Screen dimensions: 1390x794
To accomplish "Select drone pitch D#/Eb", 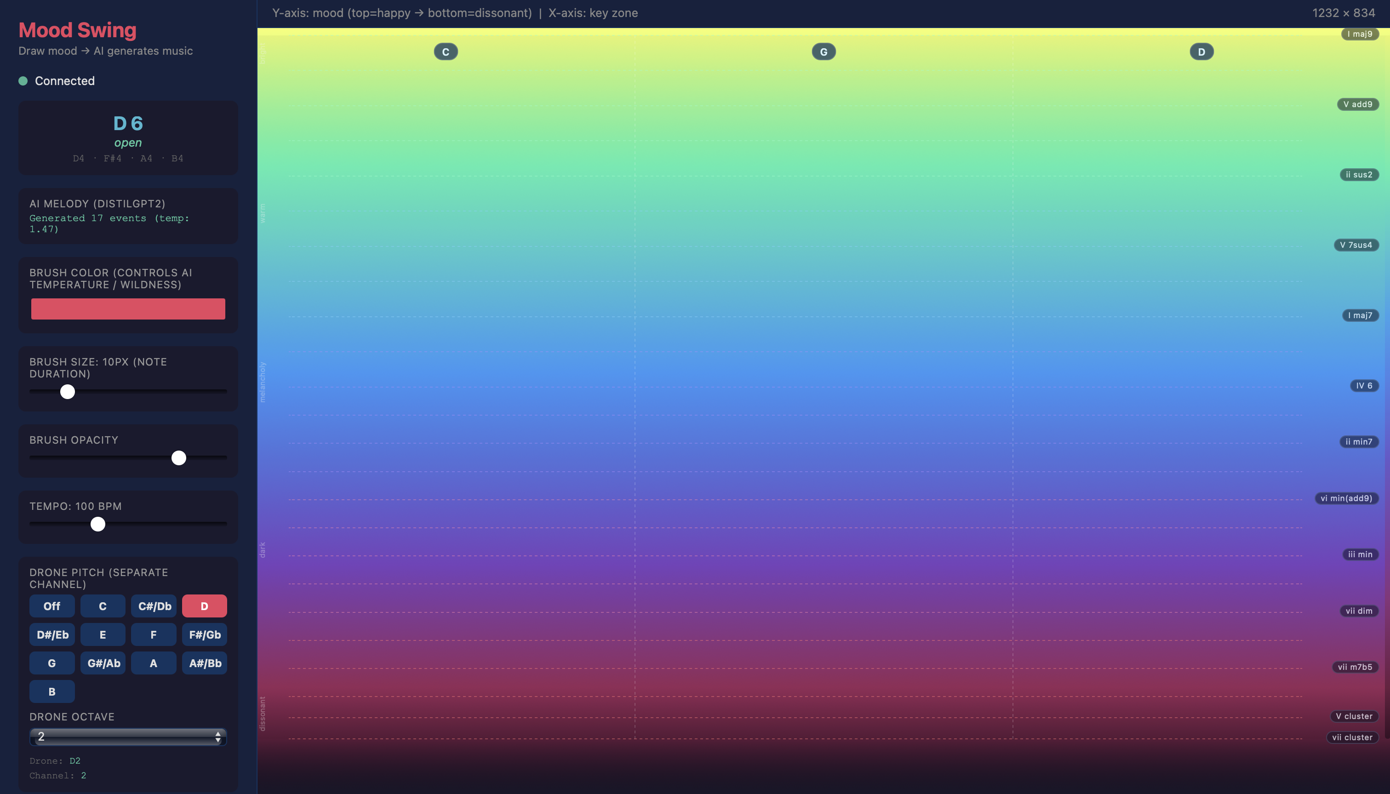I will [52, 634].
